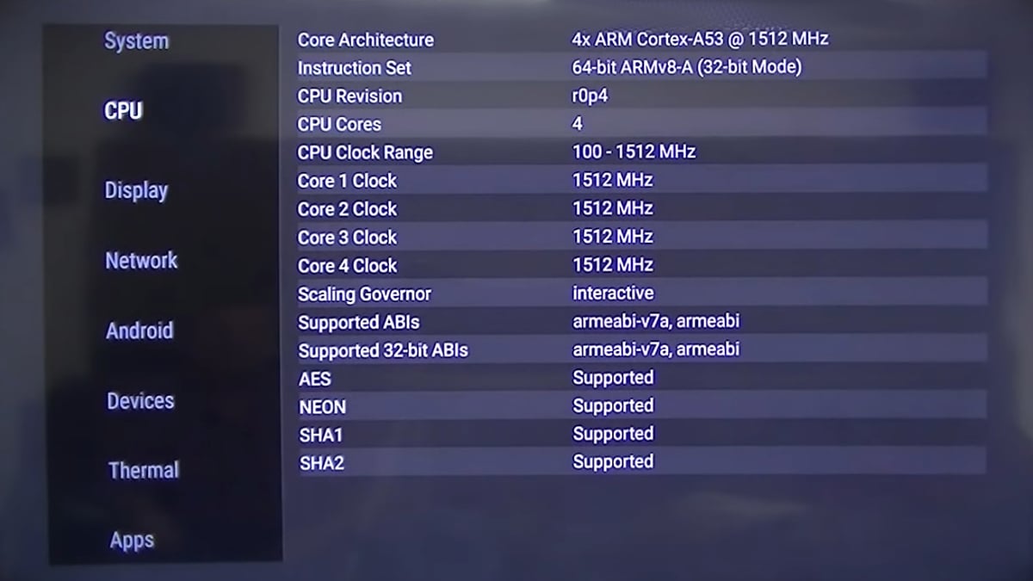Screen dimensions: 1033x581
Task: Open the Apps section
Action: [x=132, y=540]
